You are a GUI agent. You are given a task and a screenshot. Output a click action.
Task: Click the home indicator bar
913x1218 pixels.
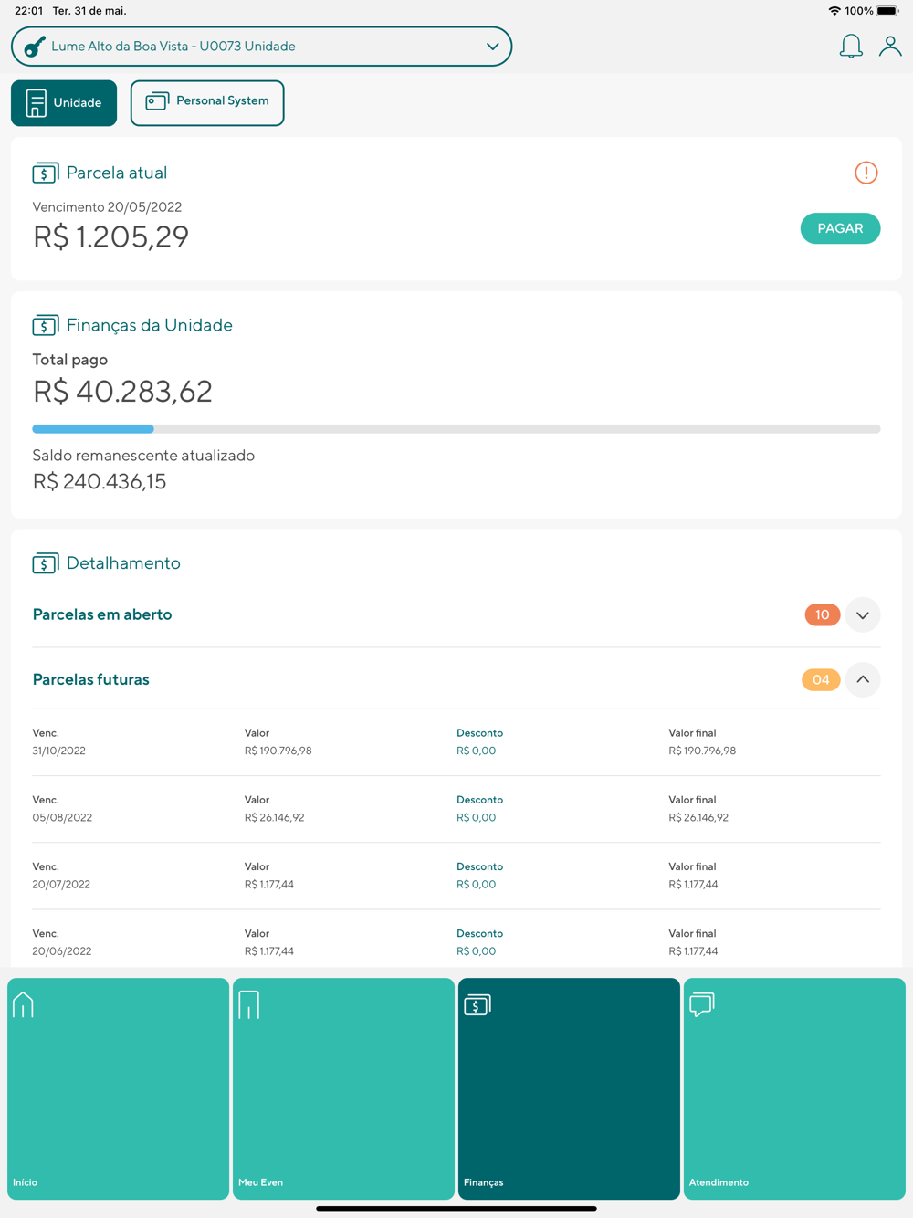point(456,1208)
